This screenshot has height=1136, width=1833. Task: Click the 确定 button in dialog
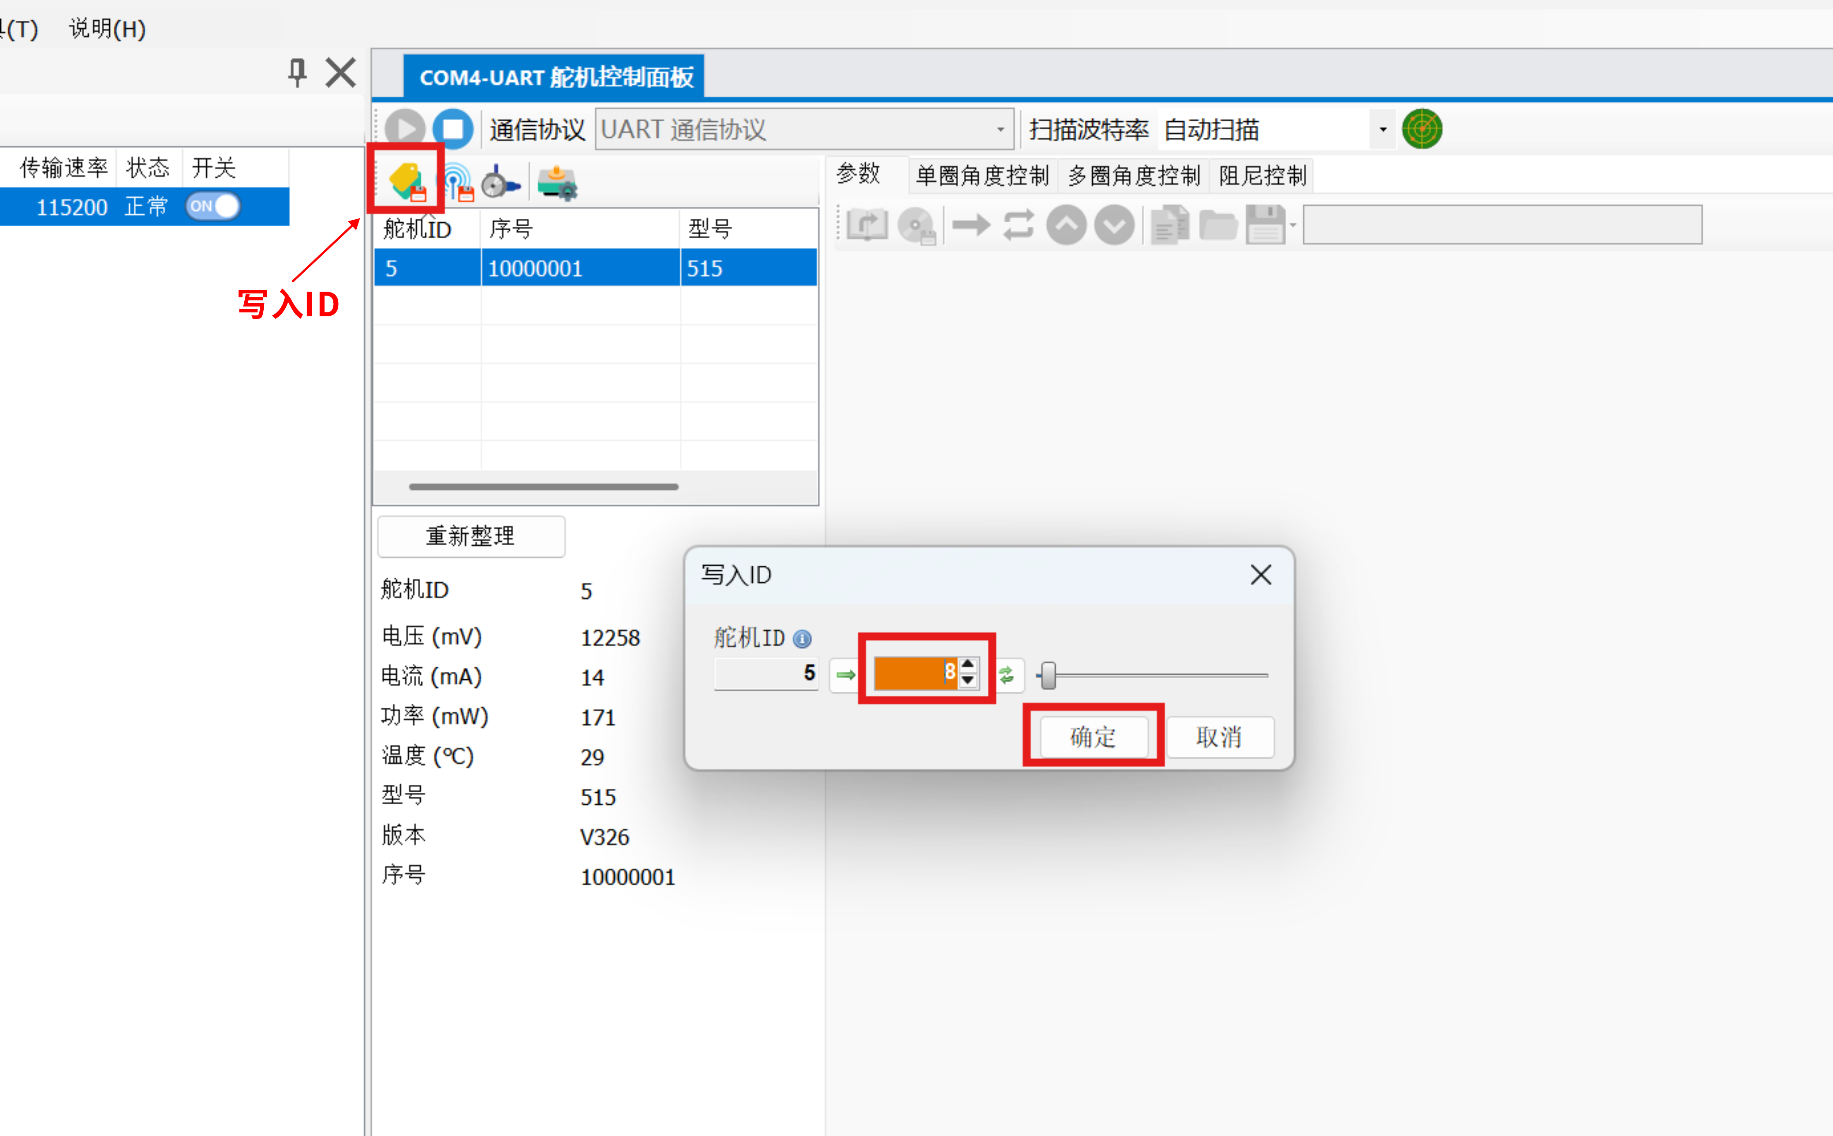(x=1094, y=736)
